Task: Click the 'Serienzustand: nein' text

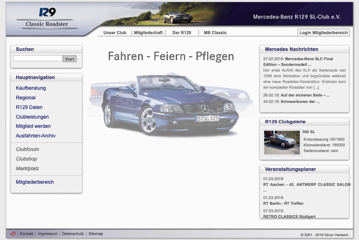Action: point(321,151)
